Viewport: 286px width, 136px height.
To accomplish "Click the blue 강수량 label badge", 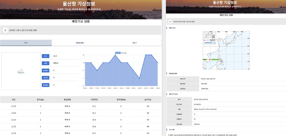I will point(45,78).
